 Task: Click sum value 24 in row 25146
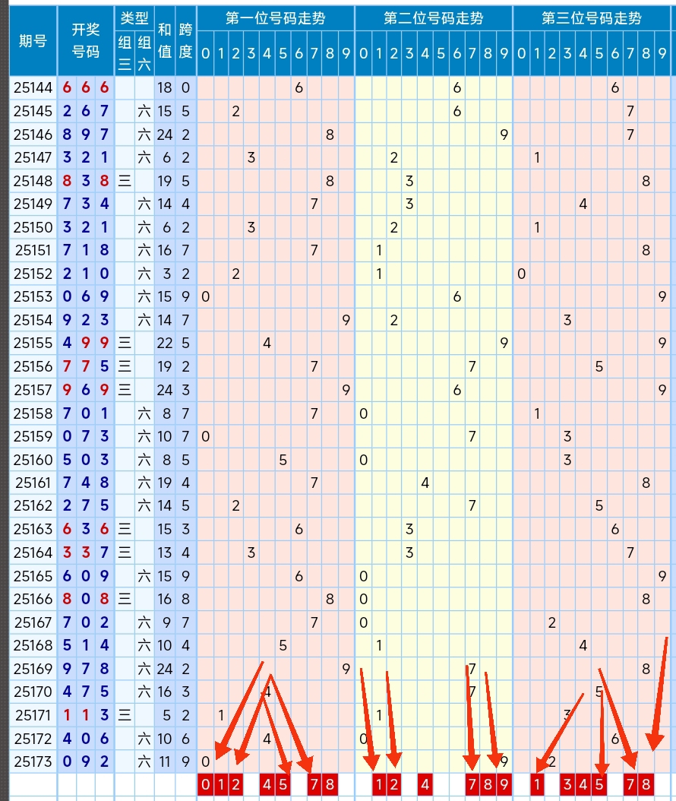pos(164,135)
